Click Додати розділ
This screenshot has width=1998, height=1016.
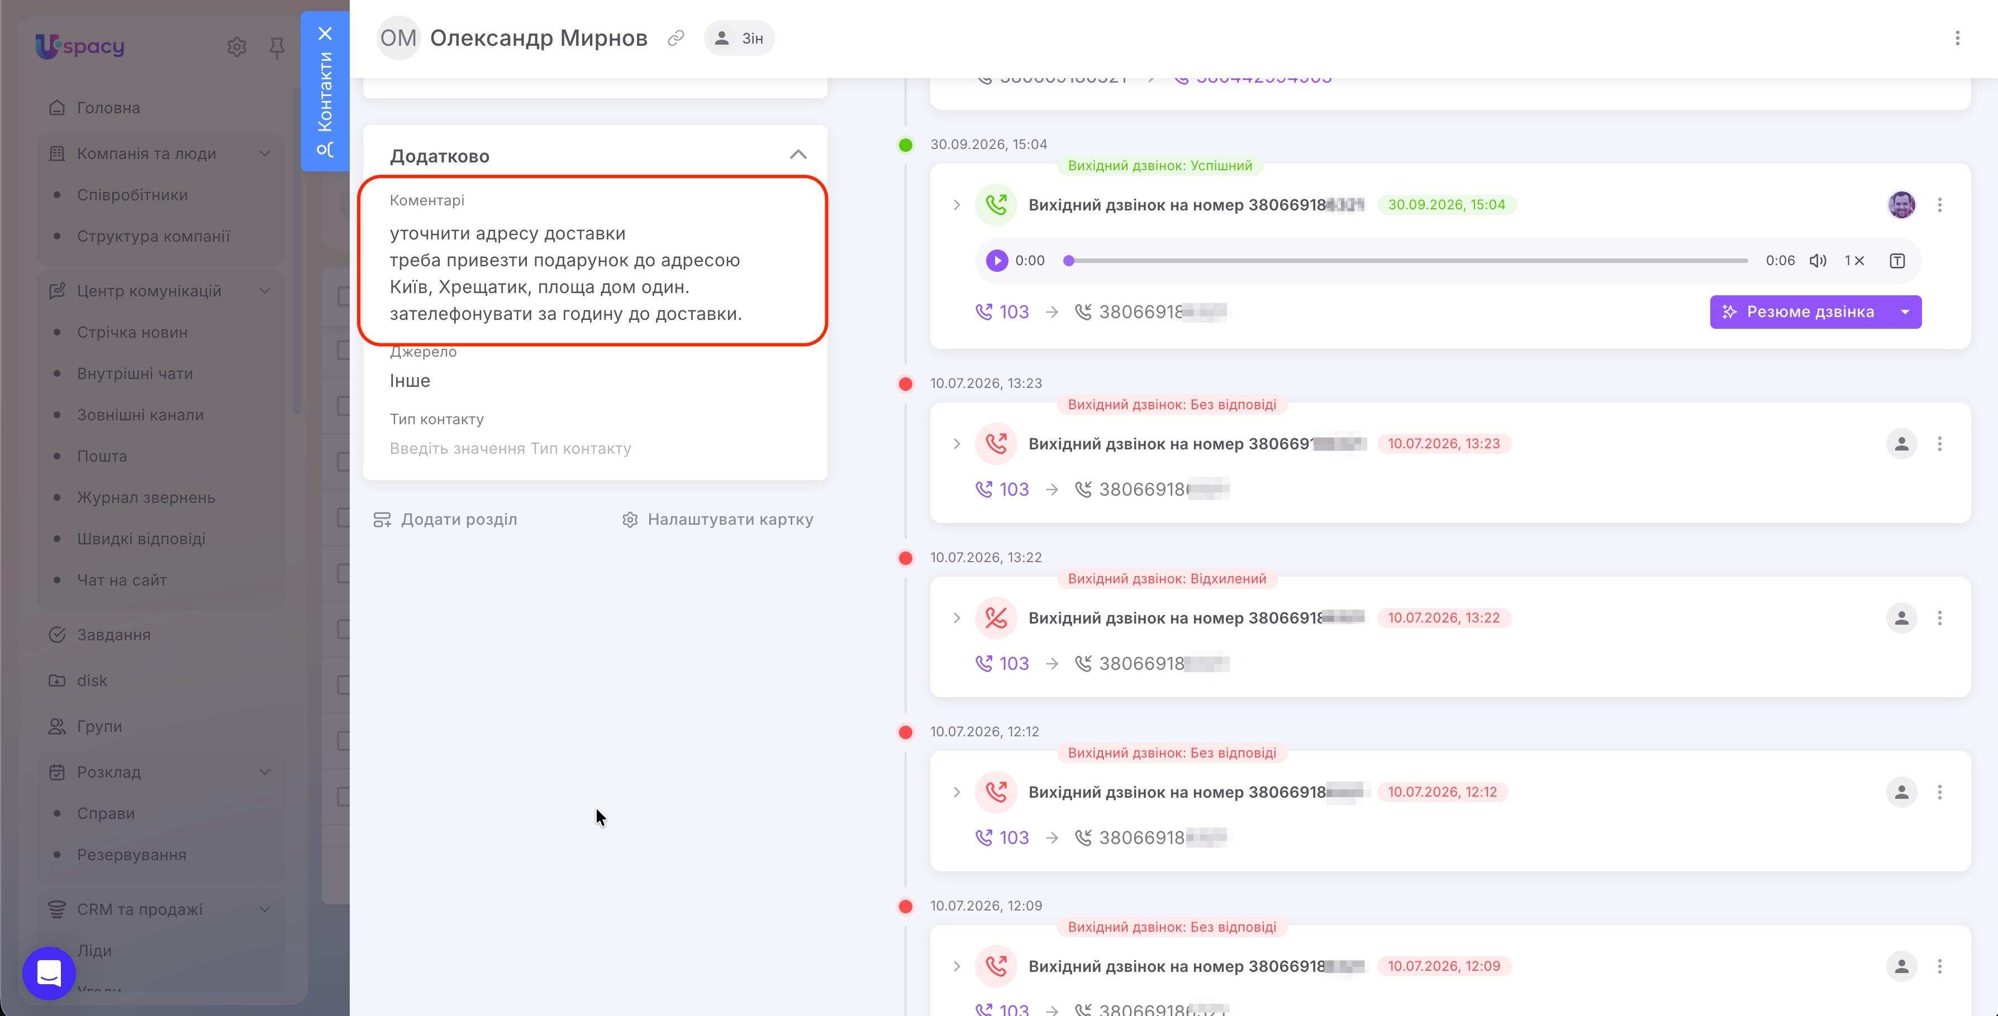click(x=445, y=519)
